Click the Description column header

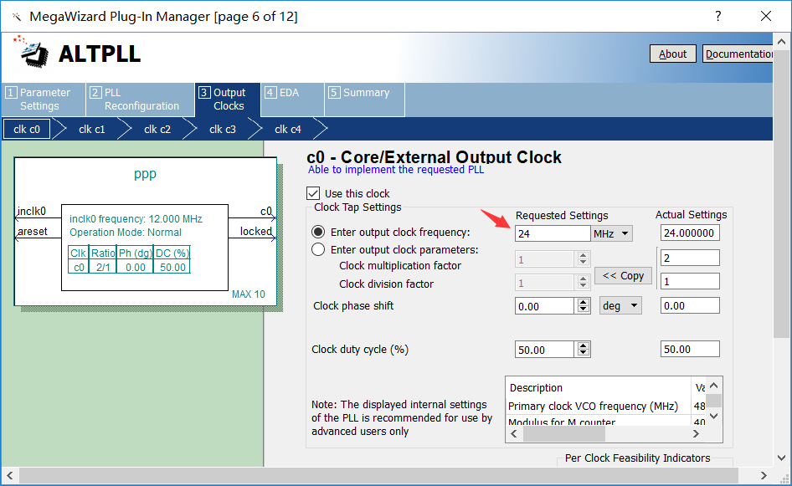(x=599, y=387)
